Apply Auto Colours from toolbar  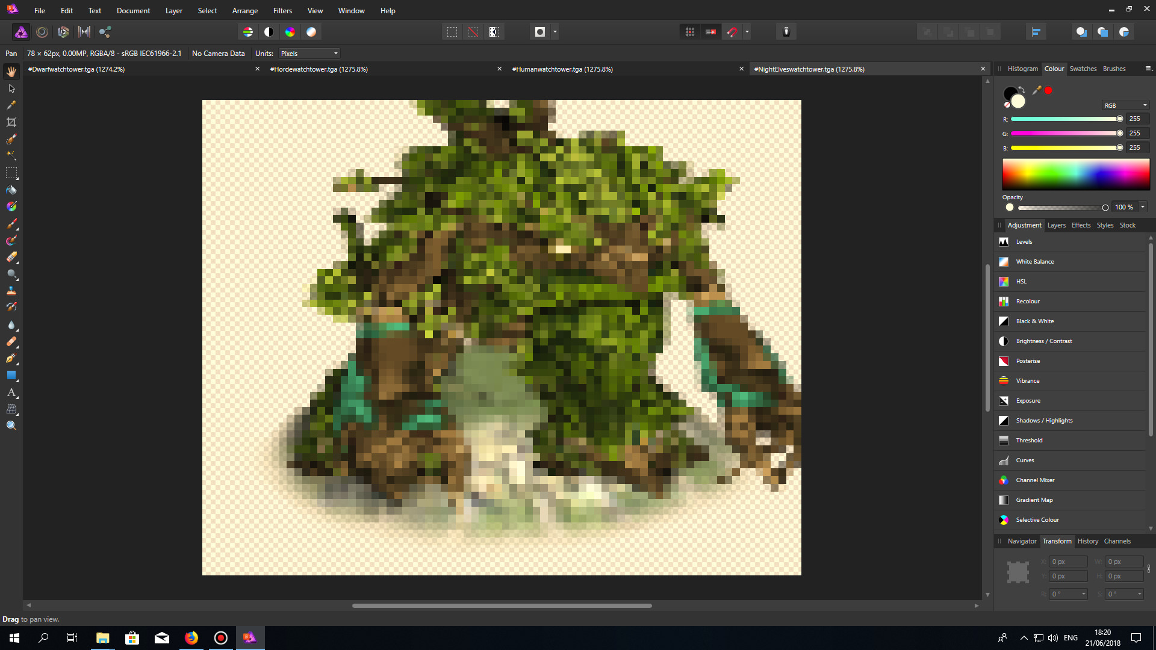290,32
